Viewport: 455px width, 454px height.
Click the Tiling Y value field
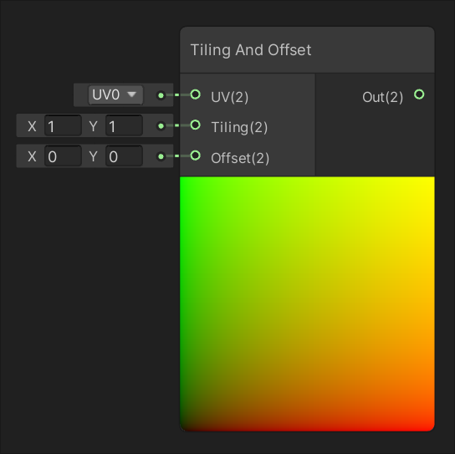(x=124, y=125)
